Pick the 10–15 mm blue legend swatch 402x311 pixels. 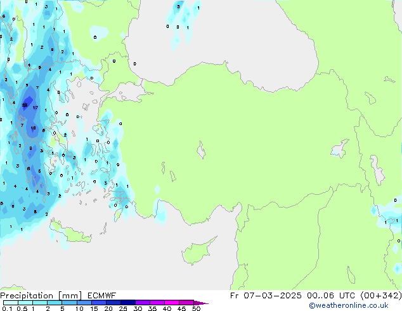(84, 303)
